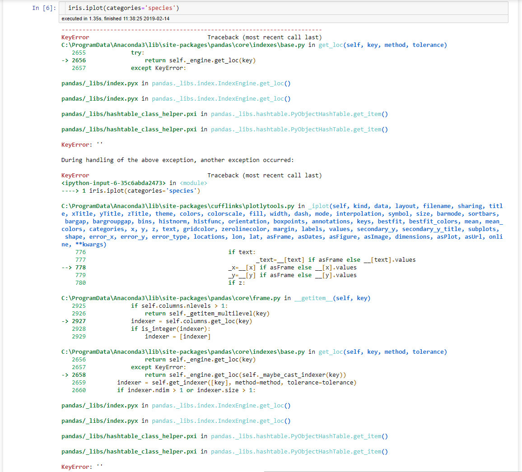Viewport: 522px width, 472px height.
Task: Click traceback line '-> 2658'
Action: pos(204,375)
